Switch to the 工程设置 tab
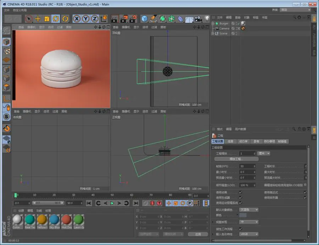The width and height of the screenshot is (319, 245). [218, 141]
